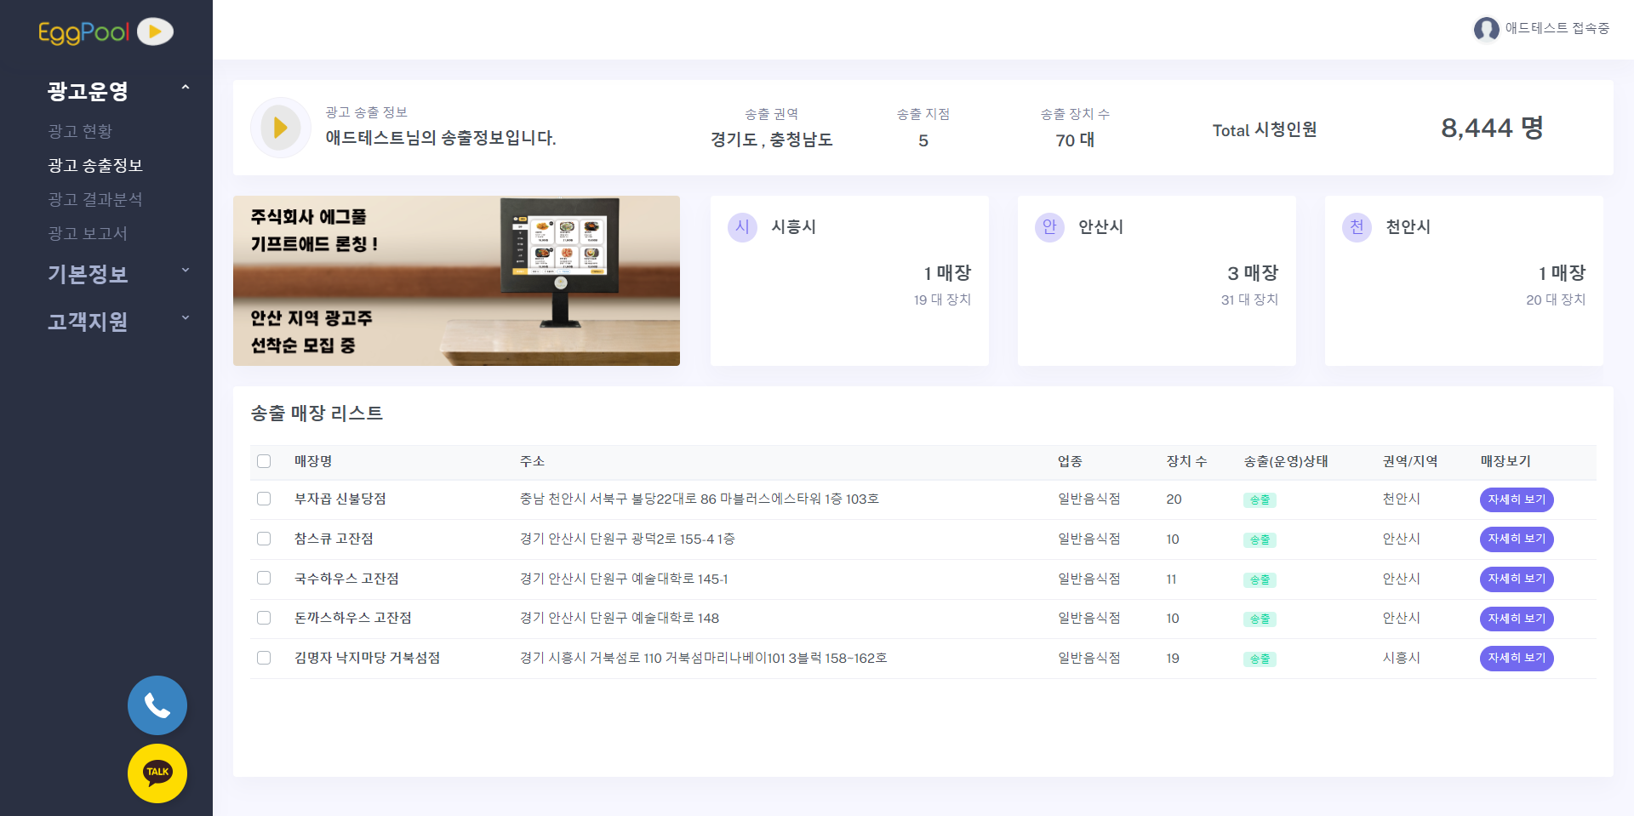1634x816 pixels.
Task: Click the 안 badge on 안산시 card
Action: (1049, 227)
